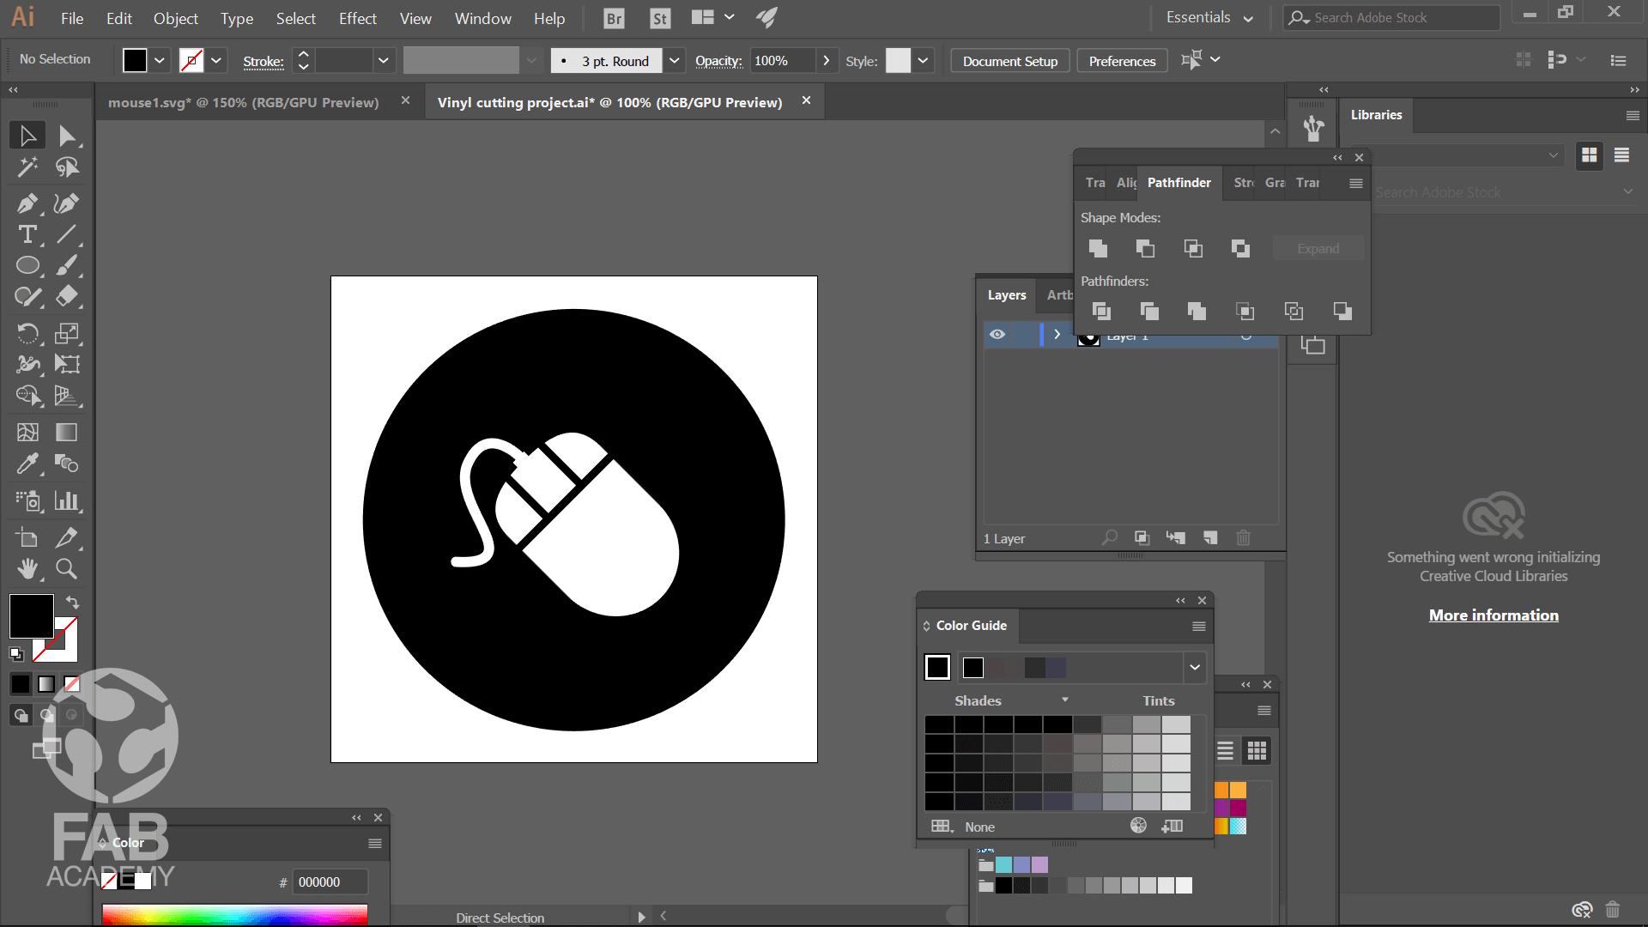Select the Shape Builder tool

(27, 395)
